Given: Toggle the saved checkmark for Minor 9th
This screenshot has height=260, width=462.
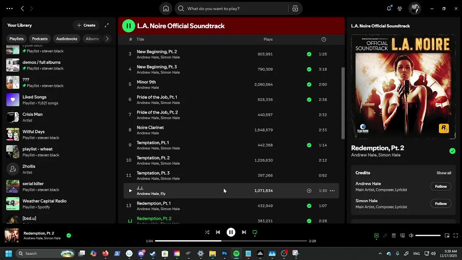Looking at the screenshot, I should [x=309, y=84].
